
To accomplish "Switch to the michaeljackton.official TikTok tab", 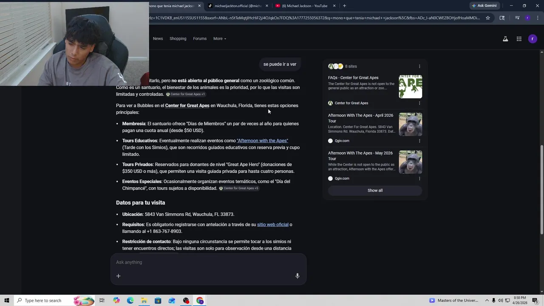I will coord(237,6).
